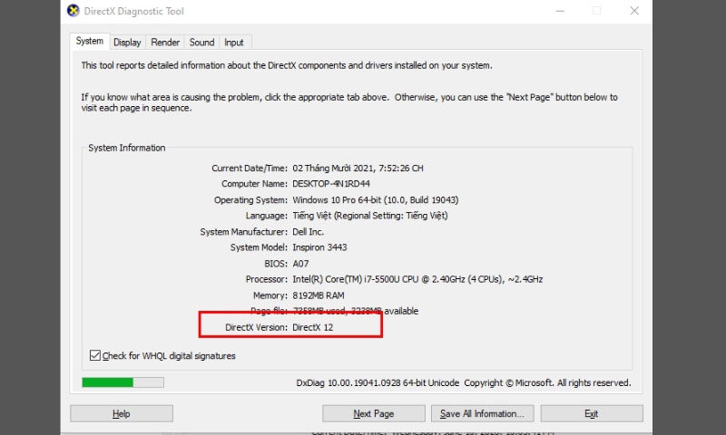Image resolution: width=726 pixels, height=435 pixels.
Task: Select computer name DESKTOP-4N1RD44
Action: coord(331,184)
